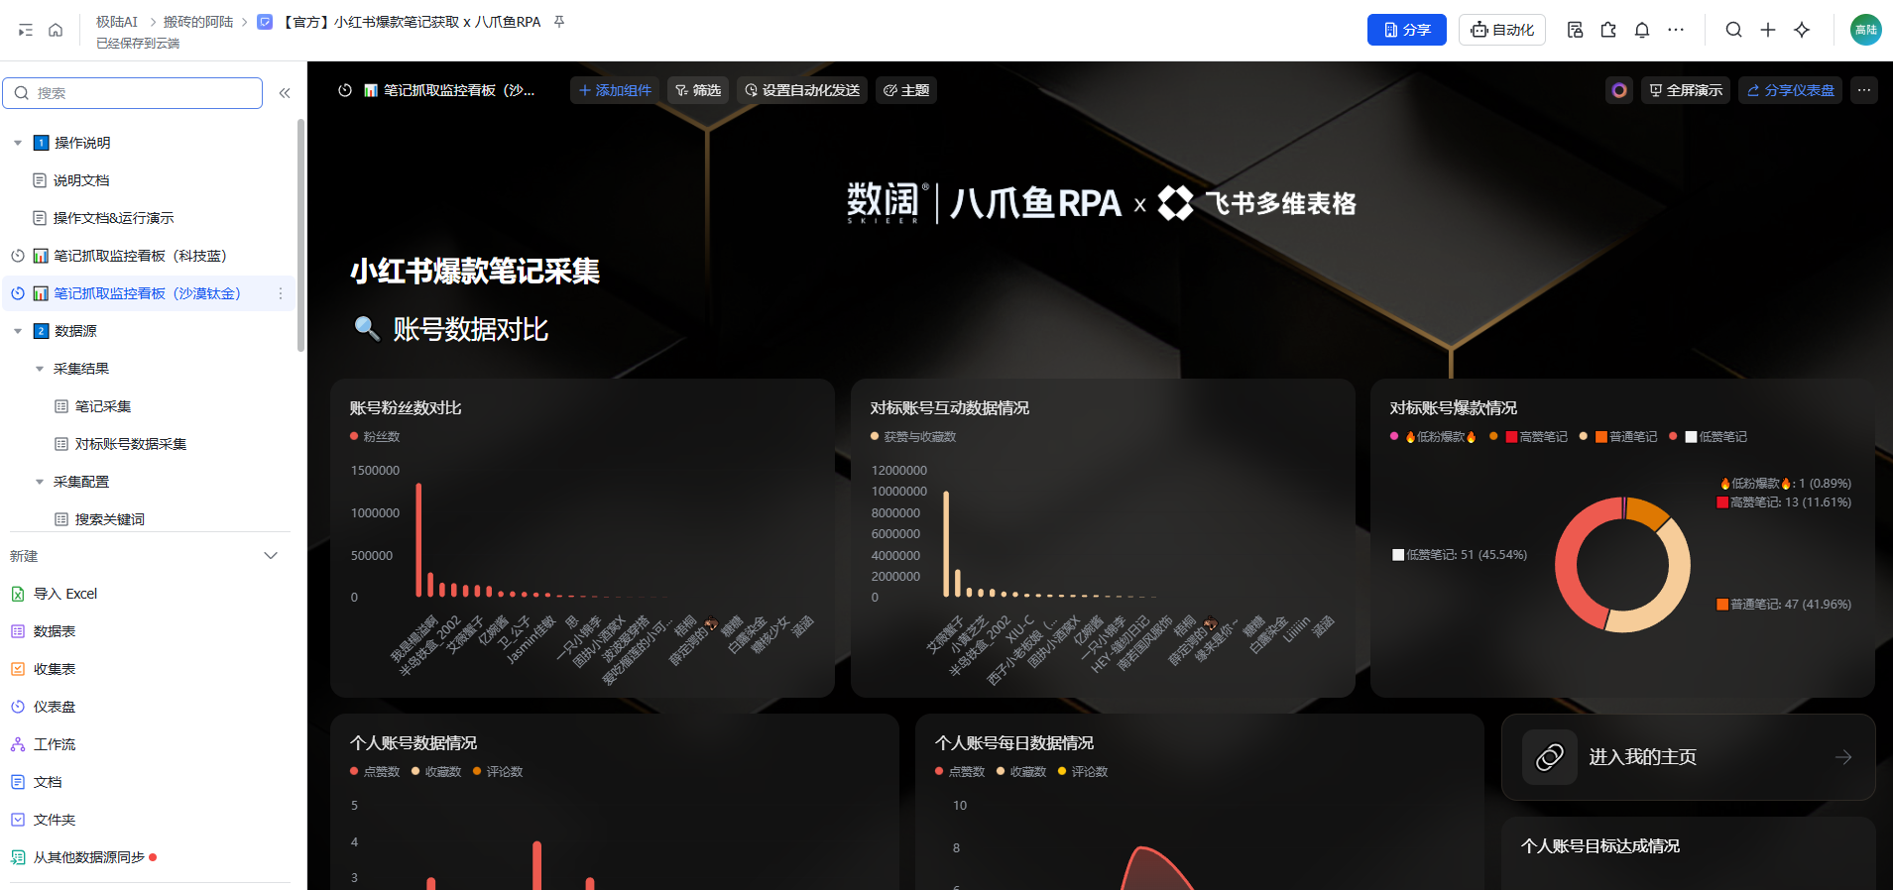
Task: Toggle the 高赞笔记 legend item
Action: [1528, 437]
